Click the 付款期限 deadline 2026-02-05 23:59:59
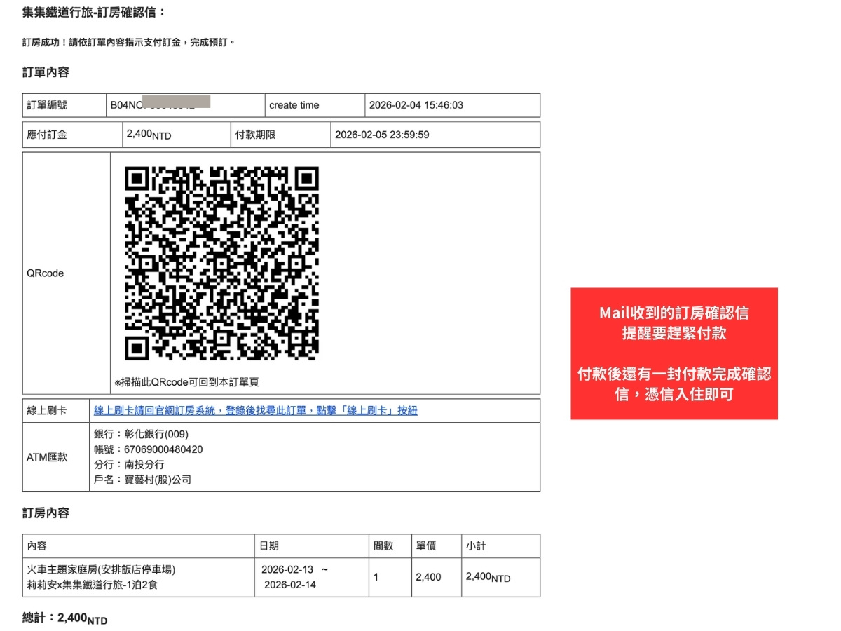The width and height of the screenshot is (841, 631). click(392, 134)
